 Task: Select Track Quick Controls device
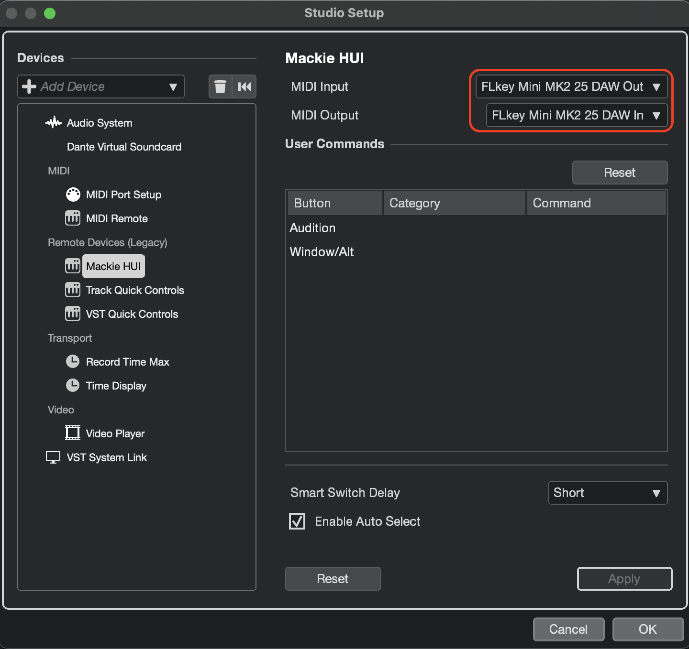point(135,290)
